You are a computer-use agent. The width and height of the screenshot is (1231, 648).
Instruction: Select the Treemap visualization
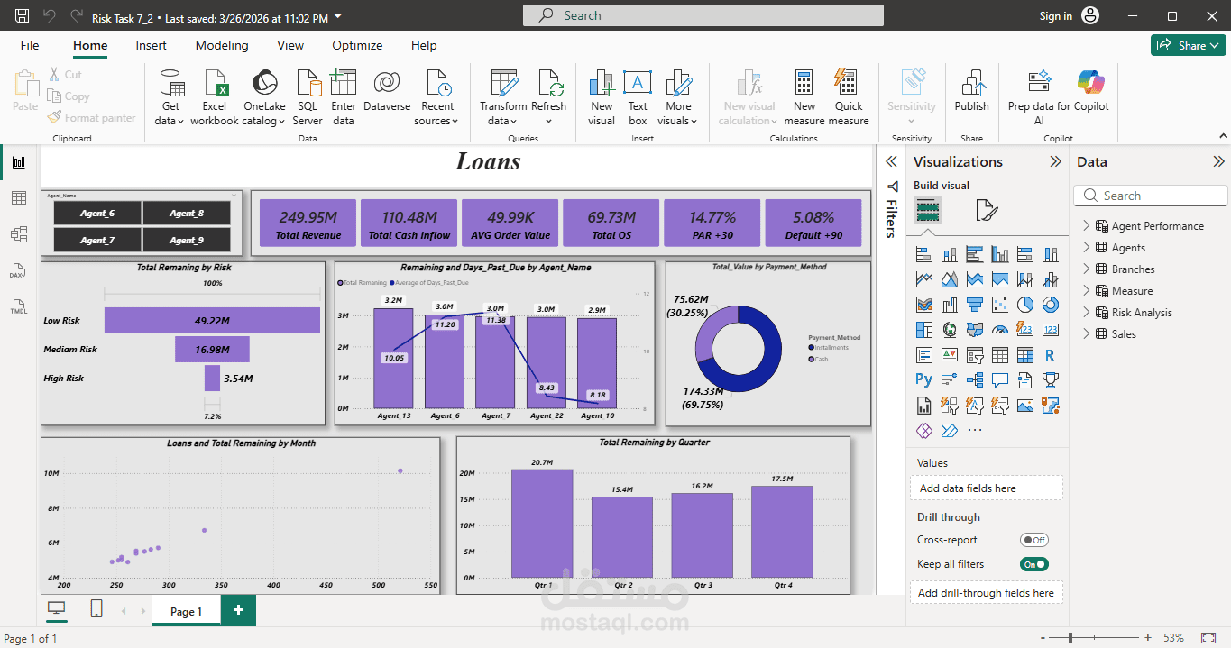[x=923, y=330]
